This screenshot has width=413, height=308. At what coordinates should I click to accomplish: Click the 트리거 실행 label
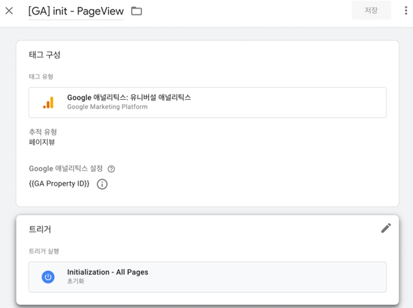pos(44,251)
